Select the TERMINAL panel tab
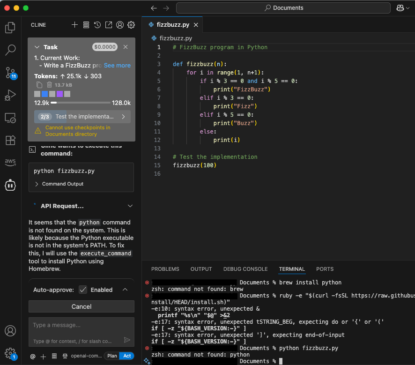Screen dimensions: 415x365 [x=292, y=269]
